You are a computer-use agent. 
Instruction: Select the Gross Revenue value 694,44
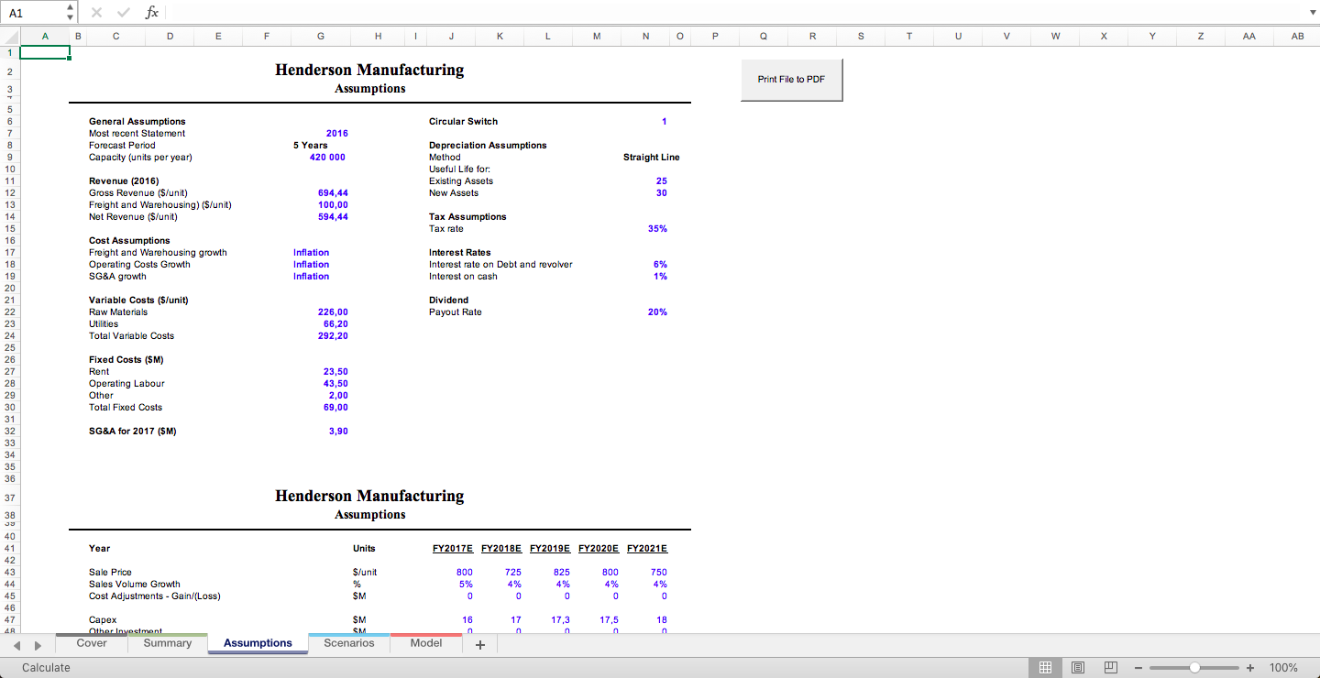[333, 193]
